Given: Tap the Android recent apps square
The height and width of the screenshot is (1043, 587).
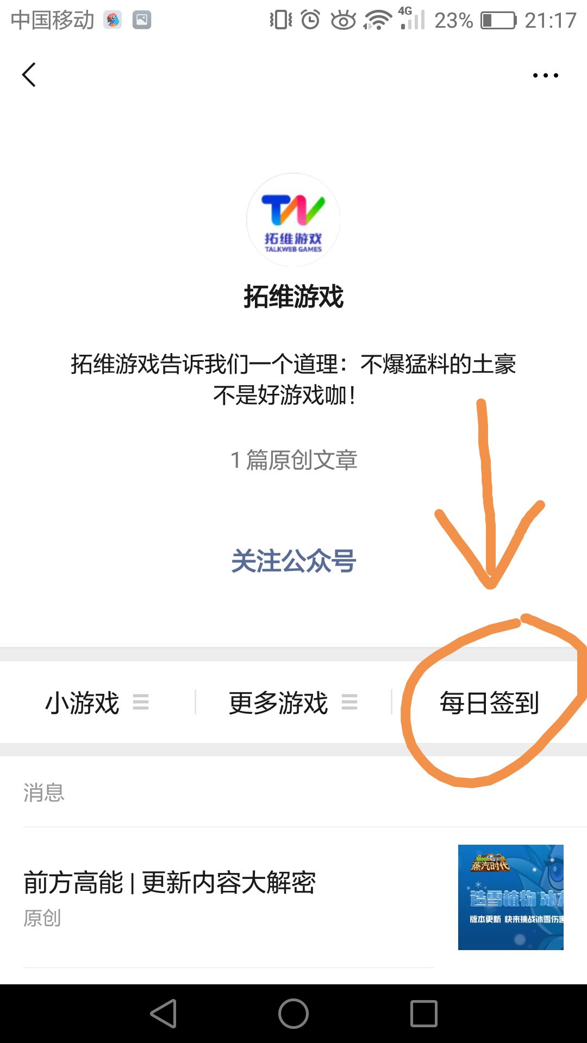Looking at the screenshot, I should coord(423,1013).
